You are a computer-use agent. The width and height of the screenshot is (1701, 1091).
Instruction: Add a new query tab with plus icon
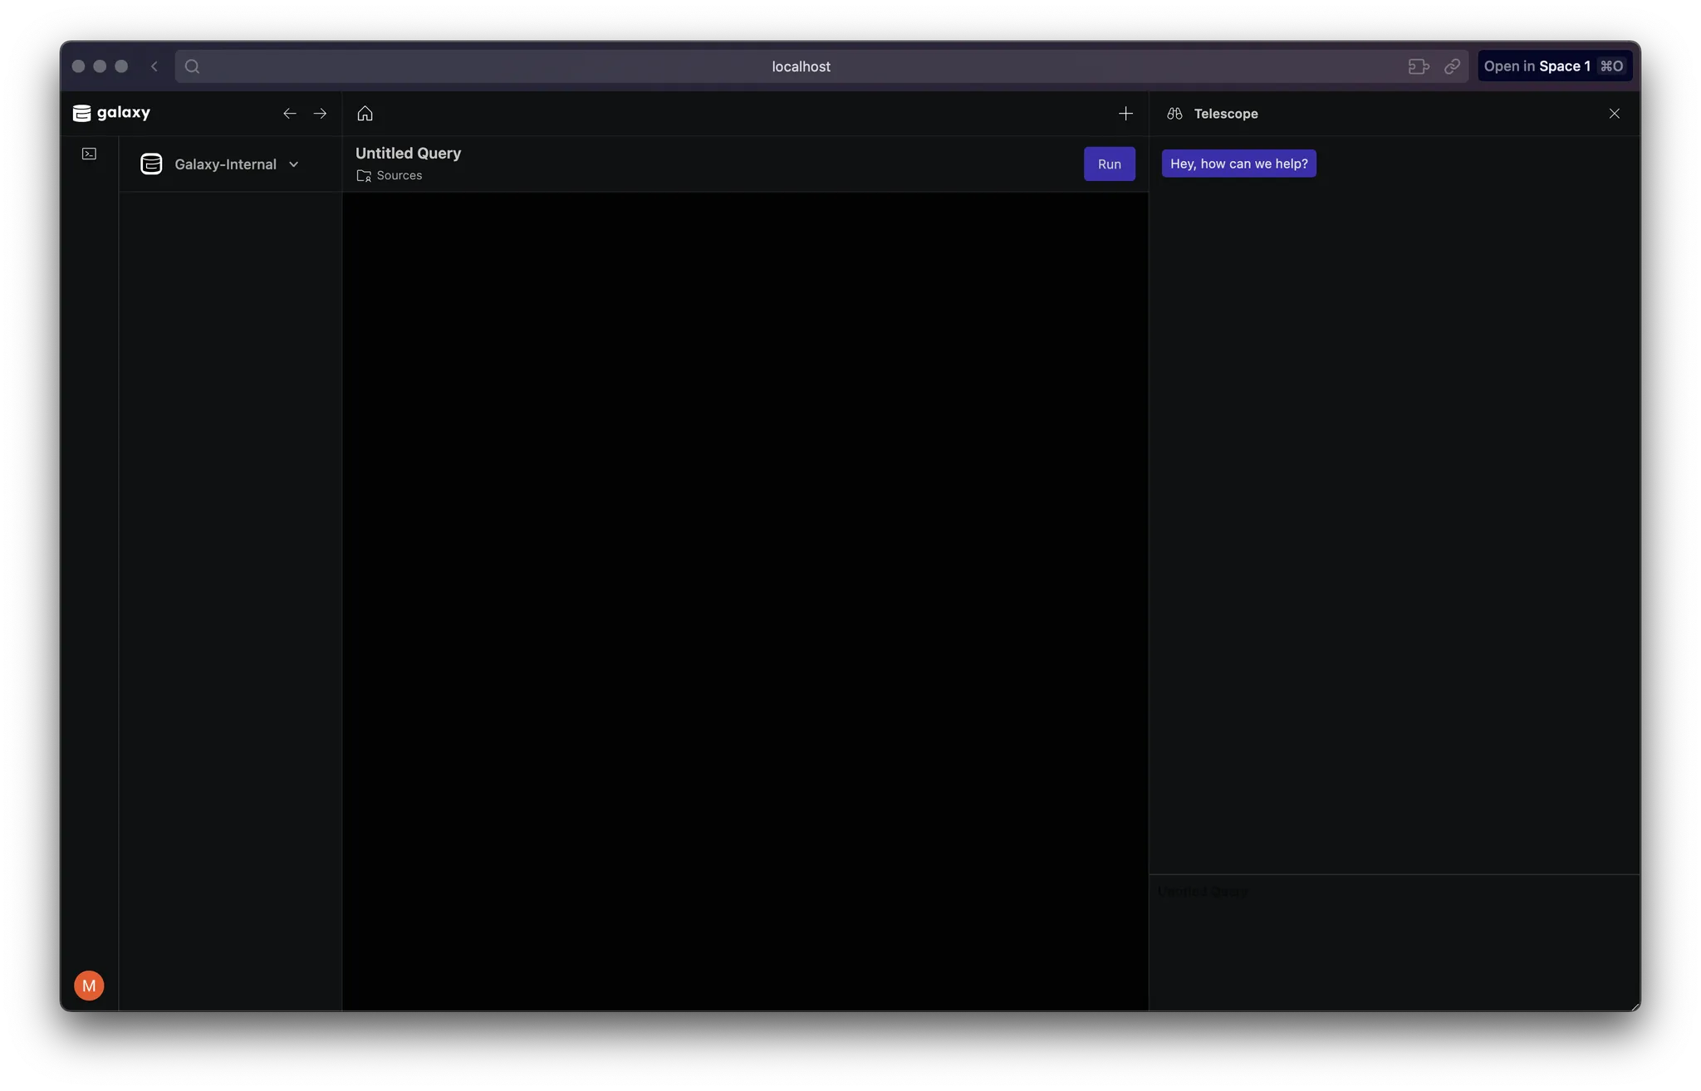pyautogui.click(x=1125, y=114)
